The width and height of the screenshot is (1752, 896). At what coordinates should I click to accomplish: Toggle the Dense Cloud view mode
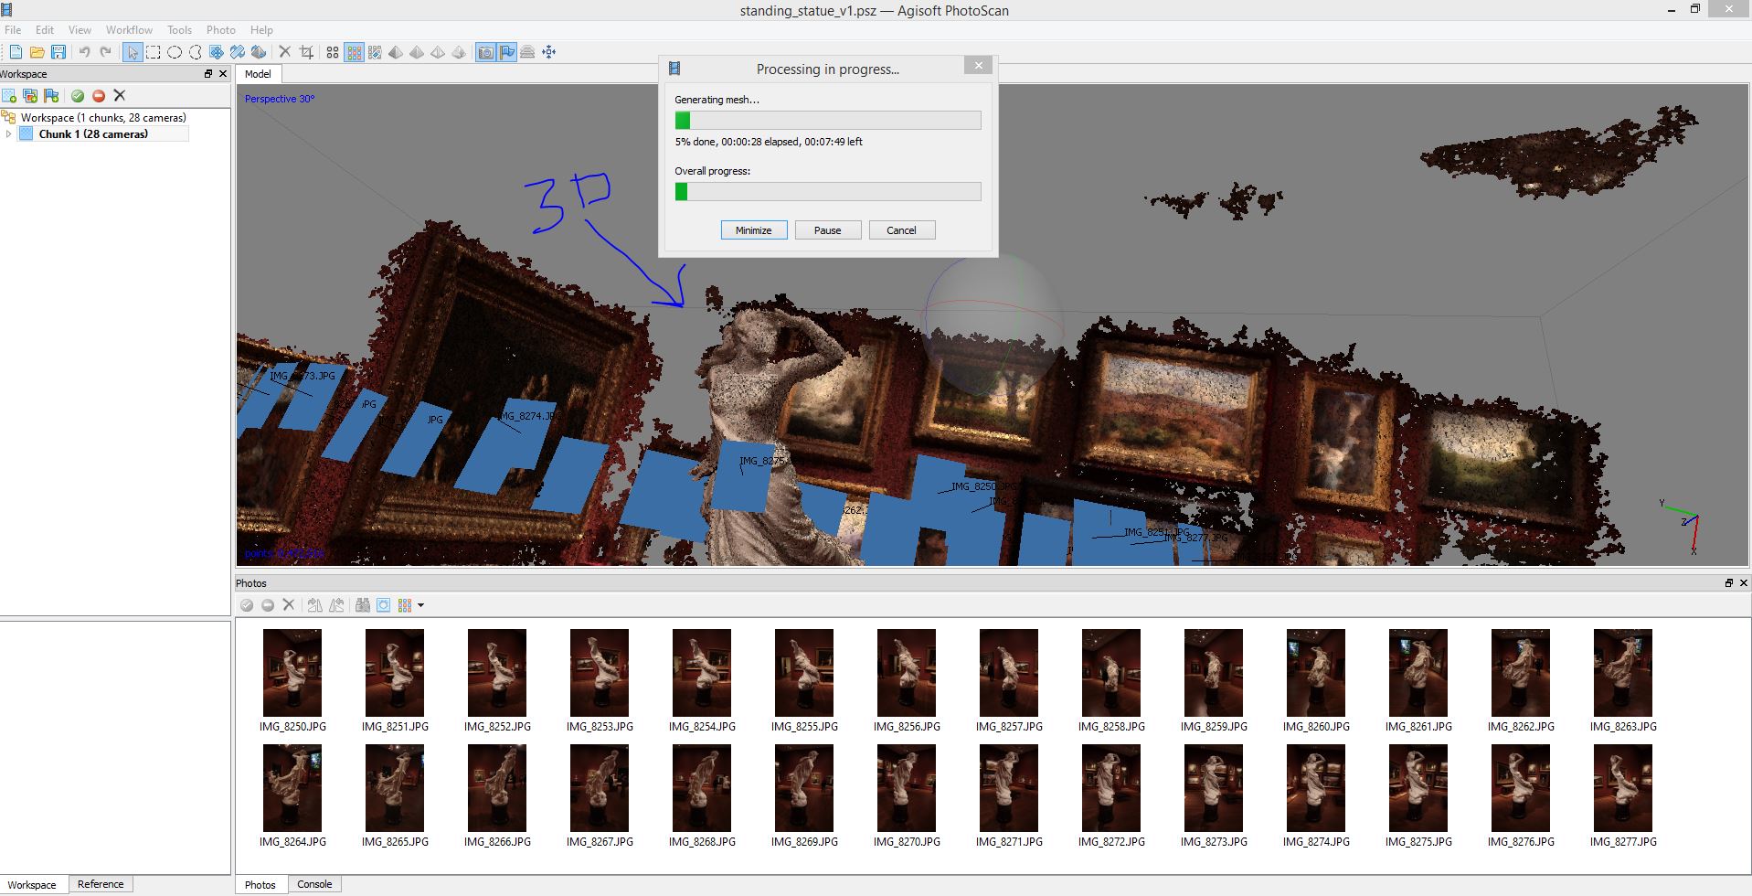tap(354, 52)
